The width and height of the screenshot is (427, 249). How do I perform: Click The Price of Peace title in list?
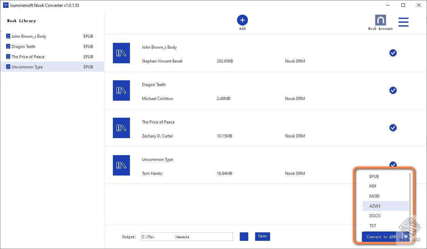pyautogui.click(x=158, y=122)
